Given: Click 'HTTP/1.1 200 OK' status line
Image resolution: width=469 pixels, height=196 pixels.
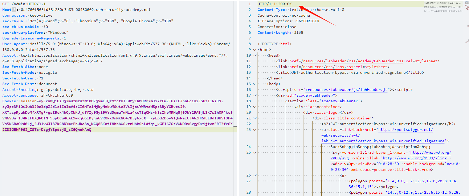Looking at the screenshot, I should (275, 4).
